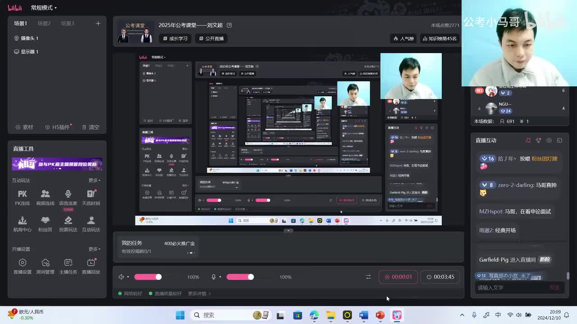Click the alert bell icon in 直播互动
This screenshot has width=577, height=324.
[x=528, y=140]
